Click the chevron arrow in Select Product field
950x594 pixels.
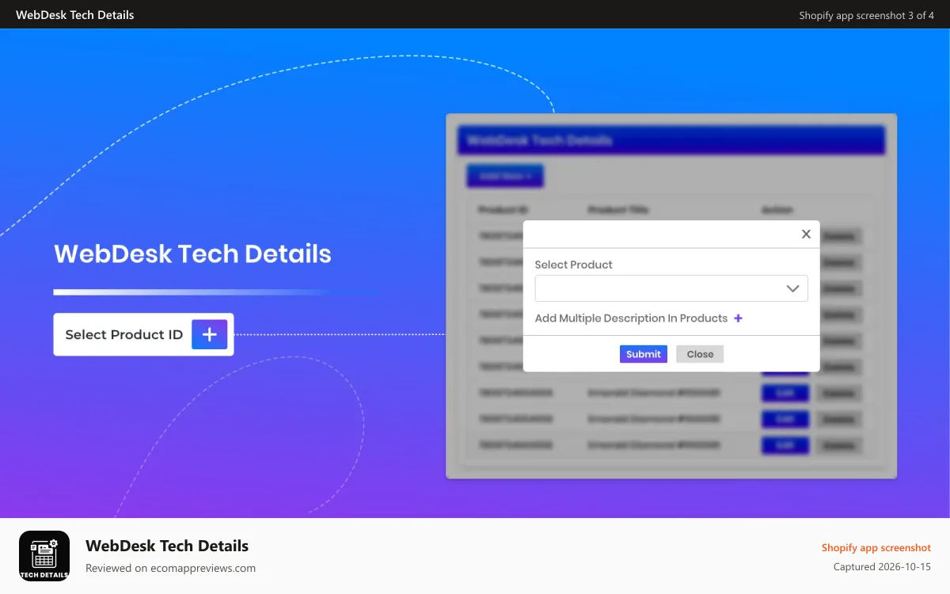click(792, 289)
